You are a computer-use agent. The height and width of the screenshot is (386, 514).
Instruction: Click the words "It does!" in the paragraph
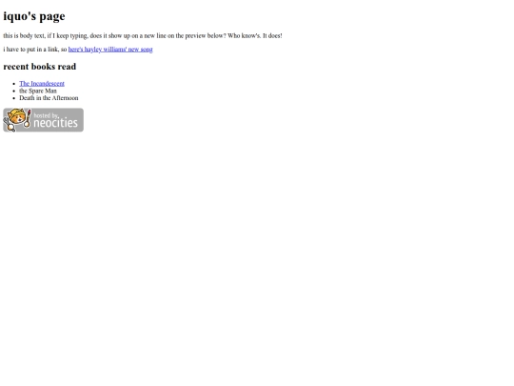tap(272, 35)
